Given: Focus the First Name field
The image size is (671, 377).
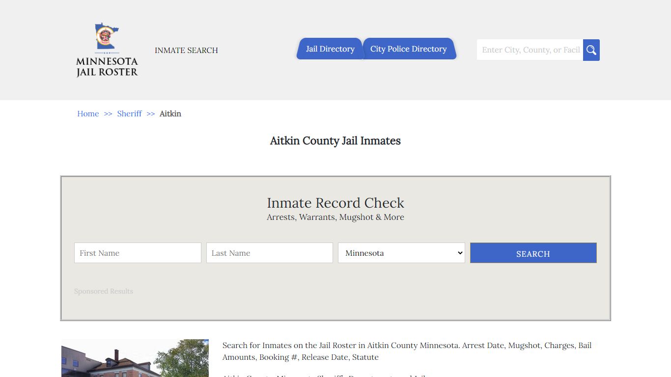Looking at the screenshot, I should (138, 253).
